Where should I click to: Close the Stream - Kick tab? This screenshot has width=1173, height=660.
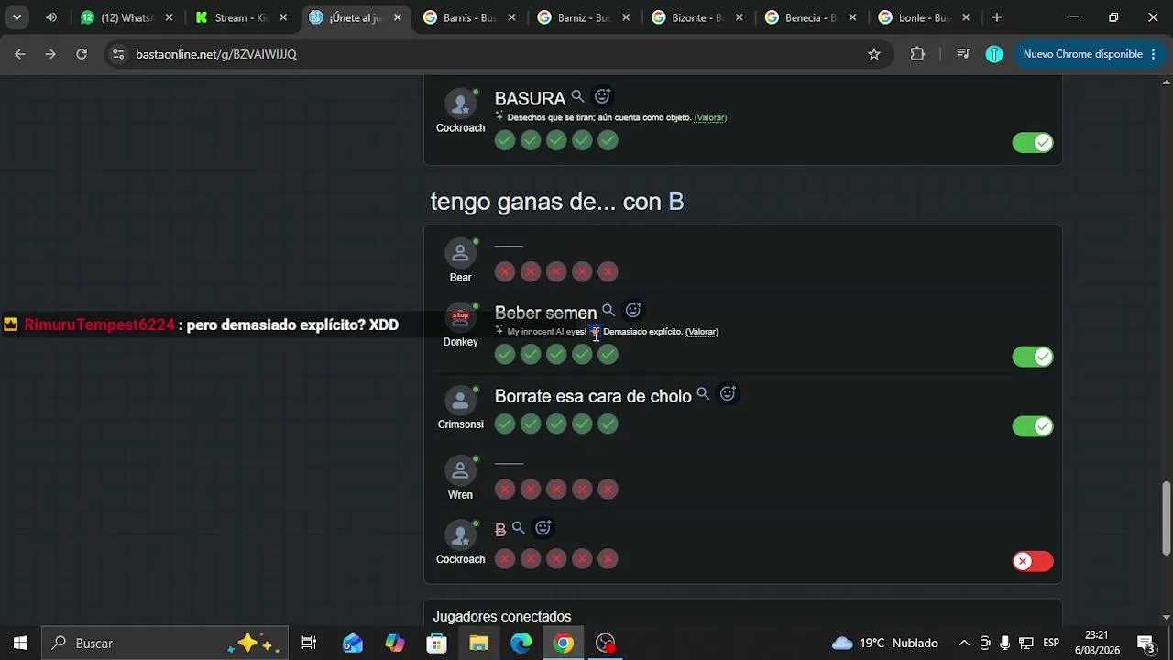tap(283, 17)
